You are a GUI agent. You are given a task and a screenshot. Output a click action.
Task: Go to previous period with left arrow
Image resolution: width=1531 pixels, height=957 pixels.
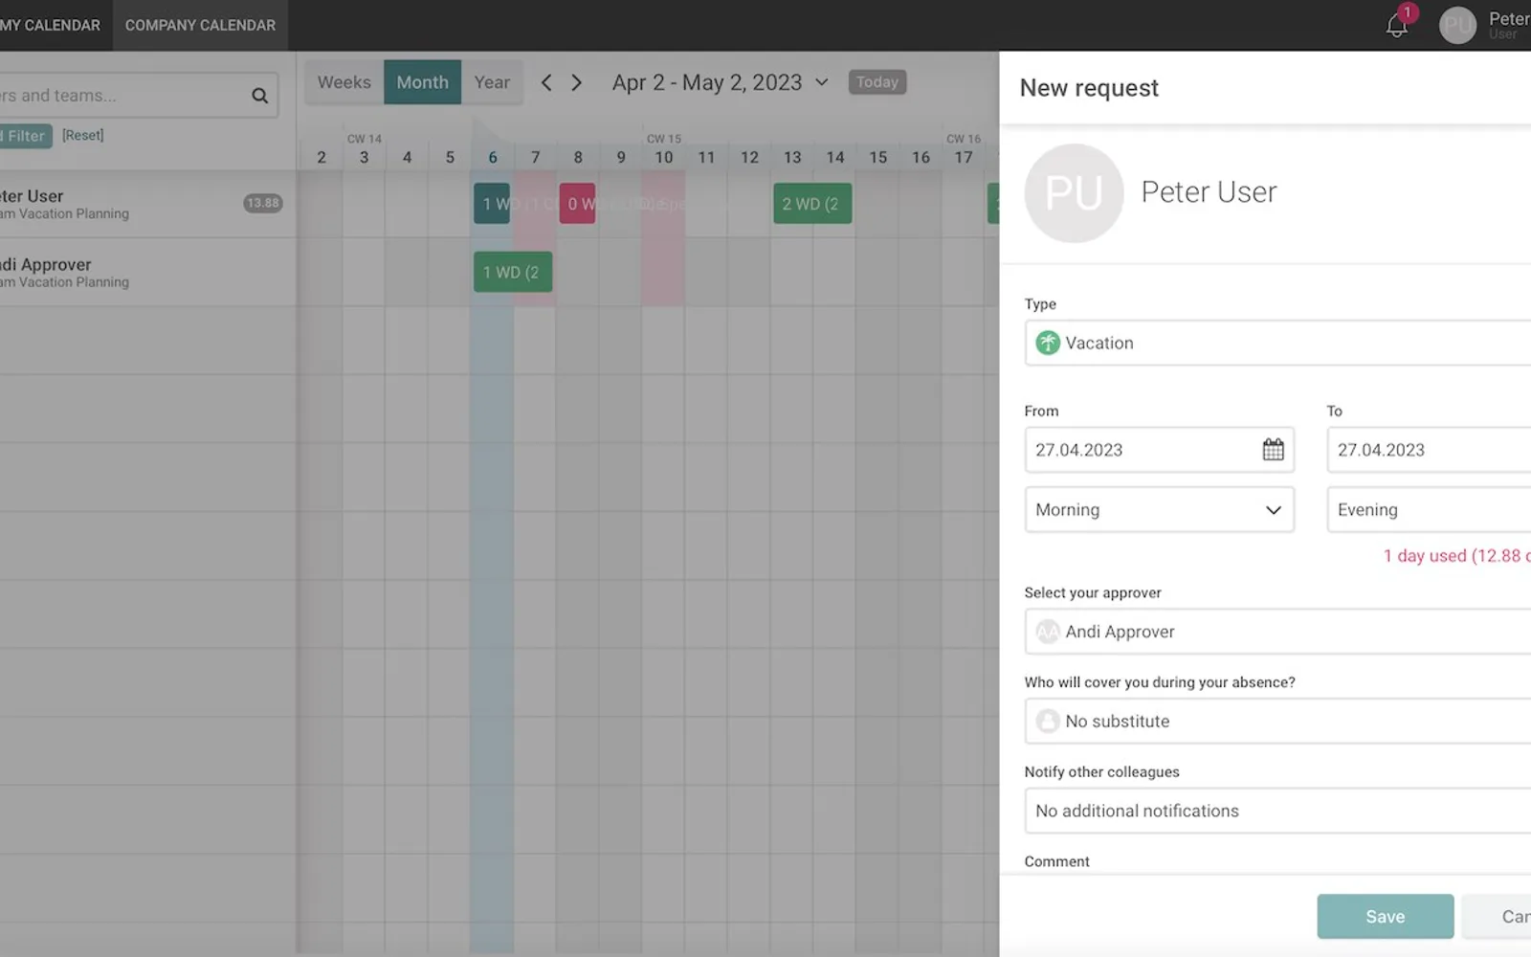click(546, 82)
